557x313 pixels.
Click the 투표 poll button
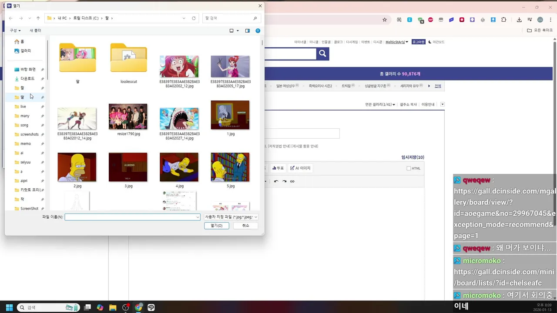point(278,168)
